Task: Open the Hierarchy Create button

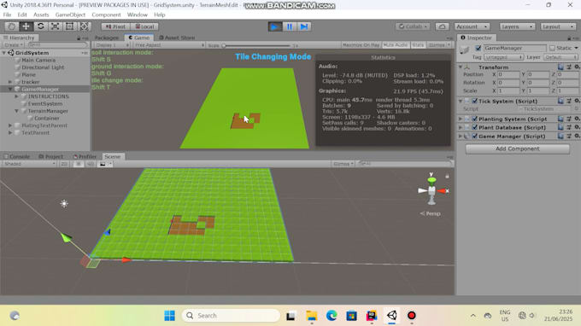Action: pyautogui.click(x=14, y=44)
